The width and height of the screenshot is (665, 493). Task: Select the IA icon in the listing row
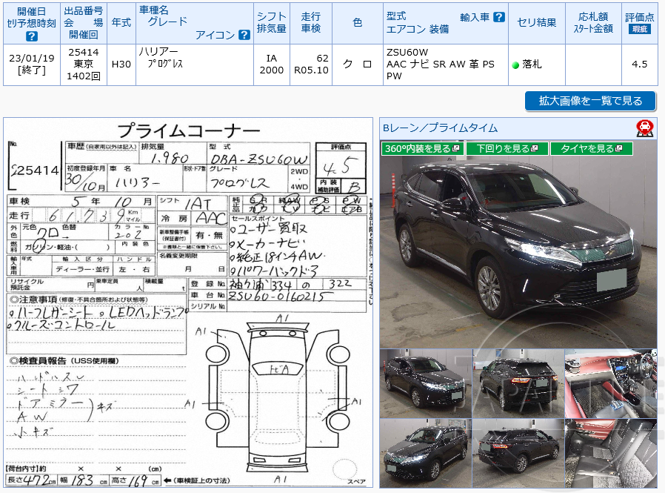point(270,56)
